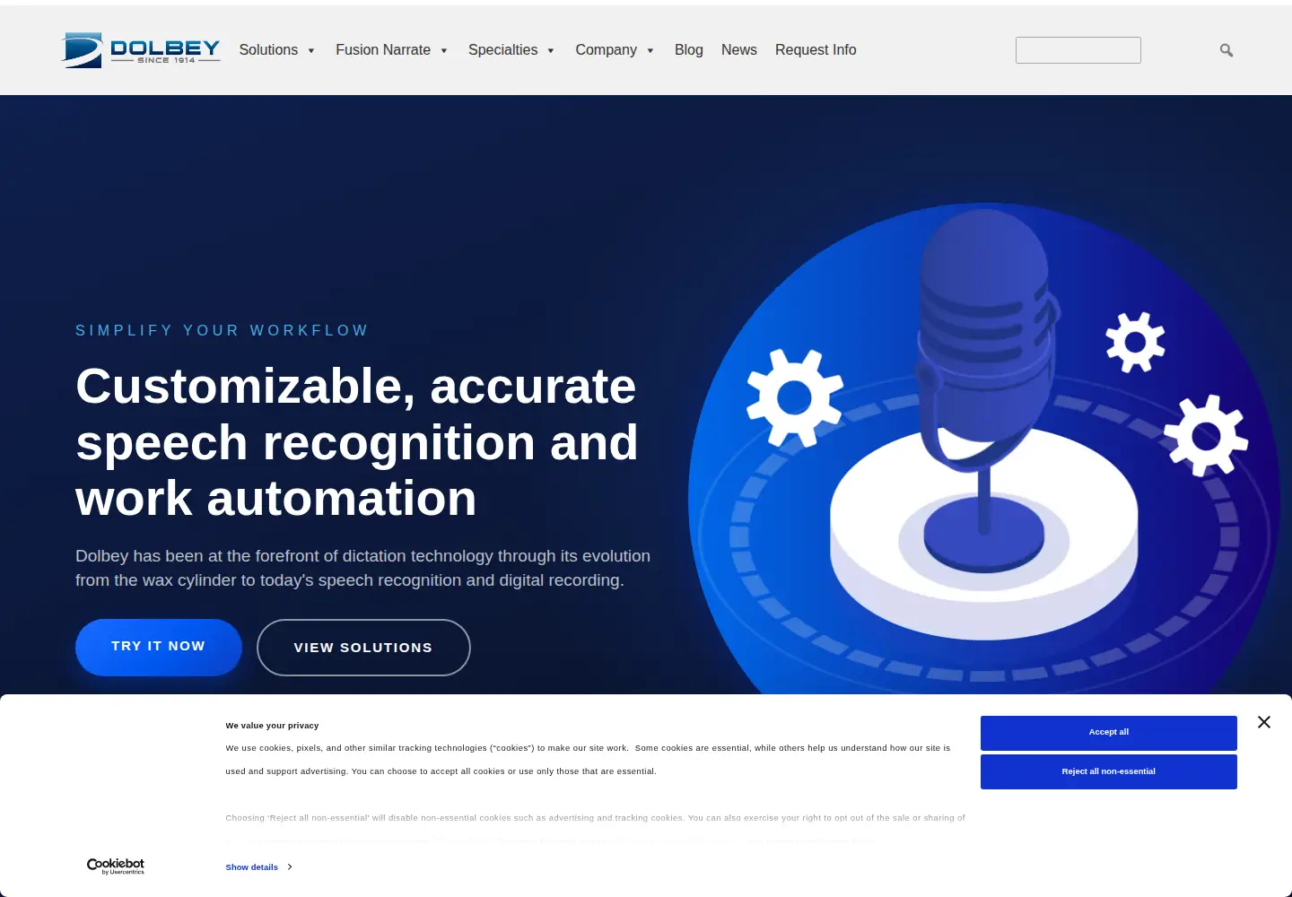This screenshot has width=1292, height=897.
Task: Click the Try It Now button
Action: point(159,647)
